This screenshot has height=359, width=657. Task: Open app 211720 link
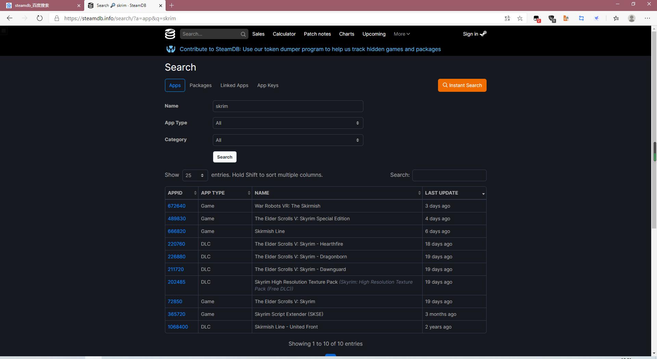[176, 269]
